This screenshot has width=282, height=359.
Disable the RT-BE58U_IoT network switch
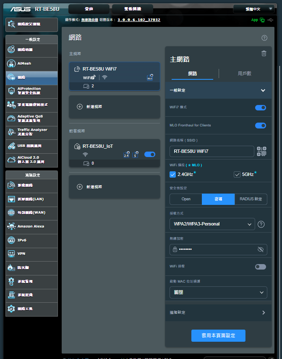pyautogui.click(x=150, y=155)
